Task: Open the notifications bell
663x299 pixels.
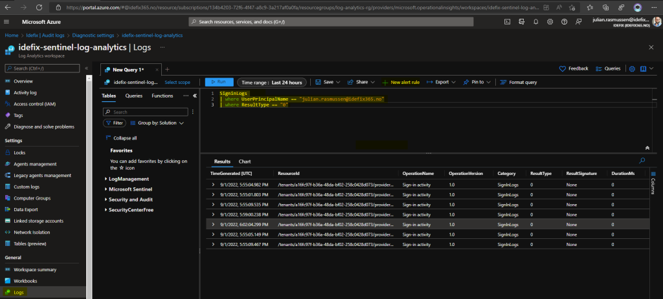Action: click(x=535, y=21)
